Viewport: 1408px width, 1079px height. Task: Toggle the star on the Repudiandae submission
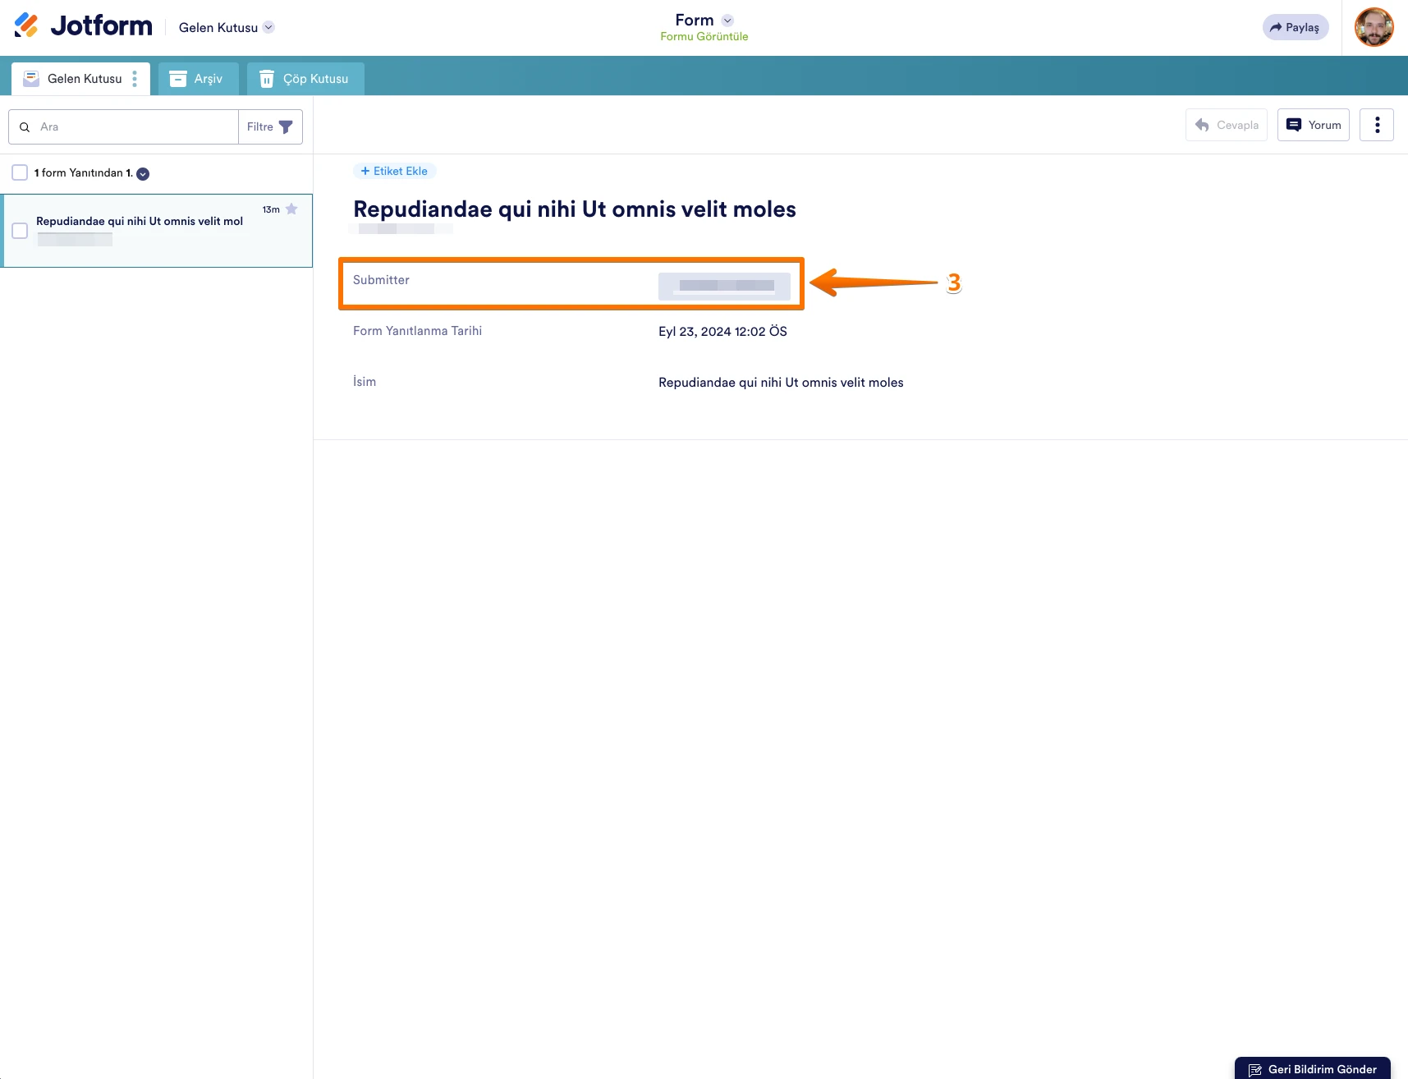[x=292, y=209]
